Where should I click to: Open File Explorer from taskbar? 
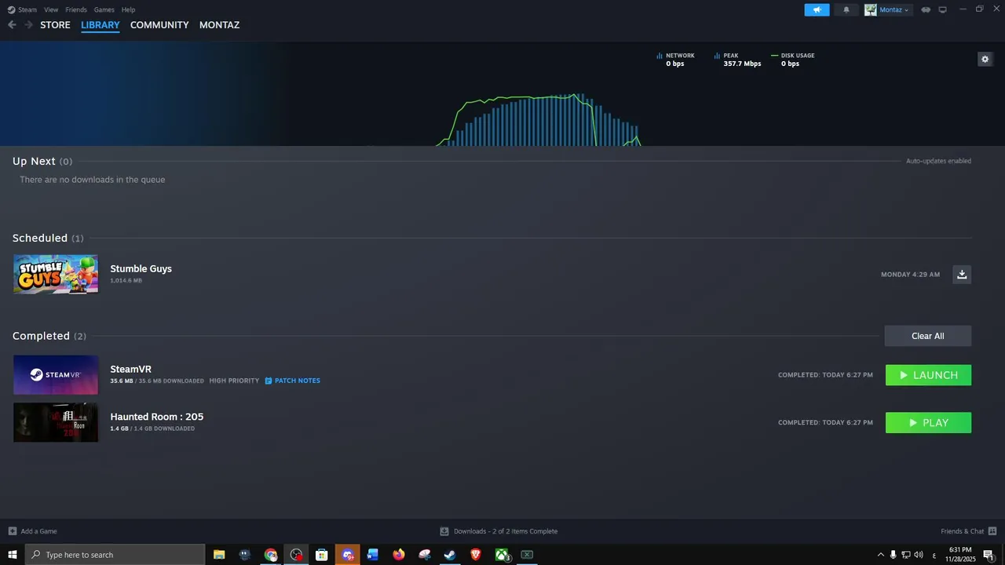219,555
